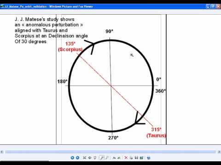Open the viewer Help icon

click(x=149, y=158)
